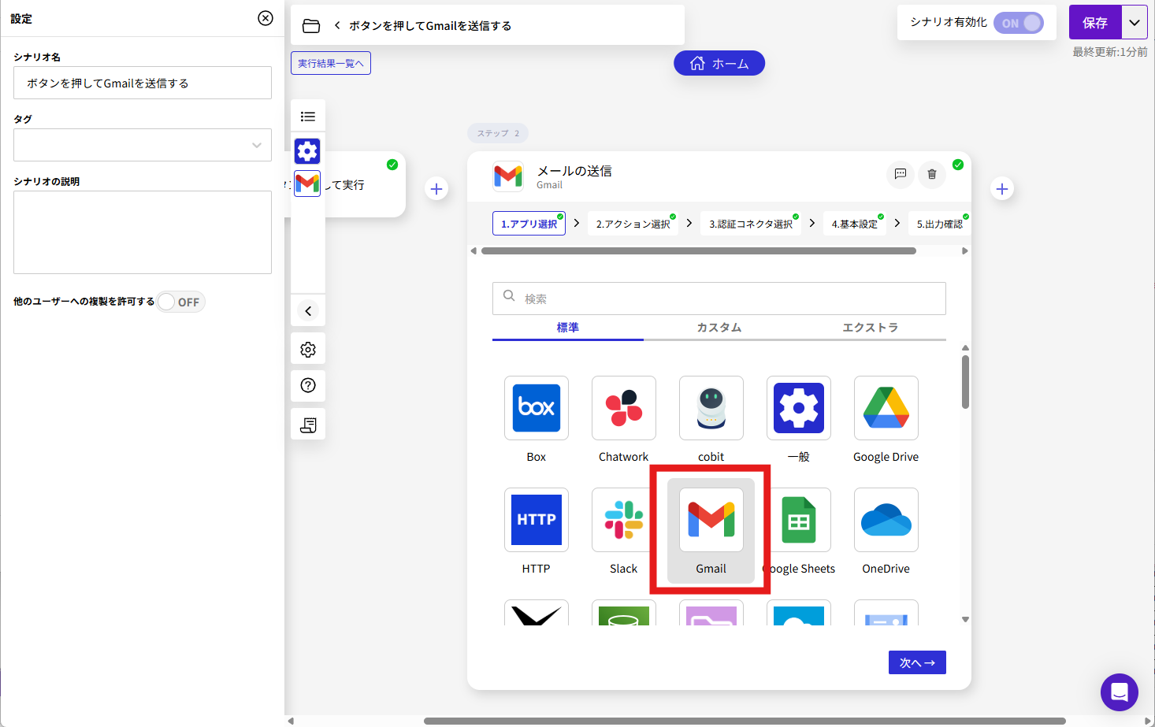Select the HTTP app icon
The width and height of the screenshot is (1155, 727).
[536, 520]
